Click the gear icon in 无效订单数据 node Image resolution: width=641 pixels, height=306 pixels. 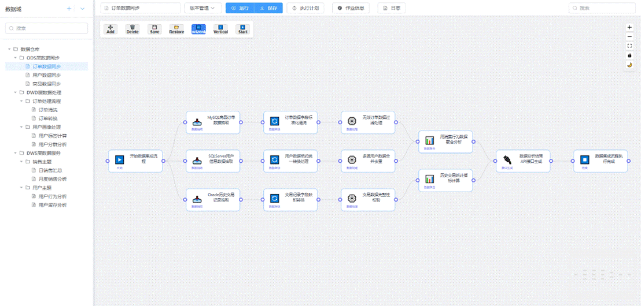(352, 121)
